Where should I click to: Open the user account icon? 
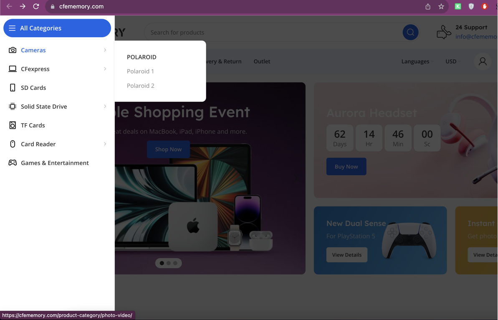coord(483,61)
